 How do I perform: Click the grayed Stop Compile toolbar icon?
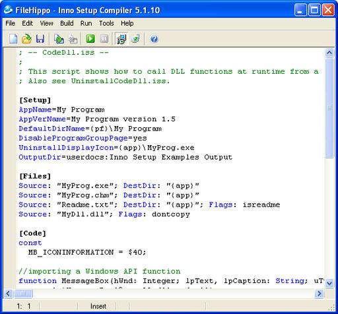tap(73, 39)
